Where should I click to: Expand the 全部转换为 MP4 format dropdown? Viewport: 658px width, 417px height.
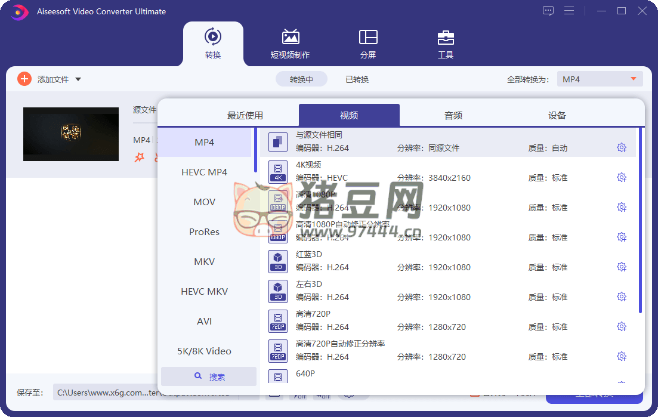[x=600, y=79]
